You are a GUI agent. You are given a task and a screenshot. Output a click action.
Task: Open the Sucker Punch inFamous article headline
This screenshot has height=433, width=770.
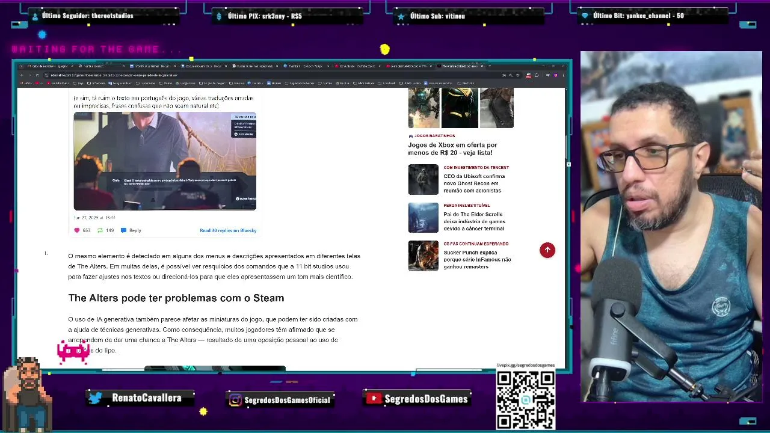tap(477, 260)
